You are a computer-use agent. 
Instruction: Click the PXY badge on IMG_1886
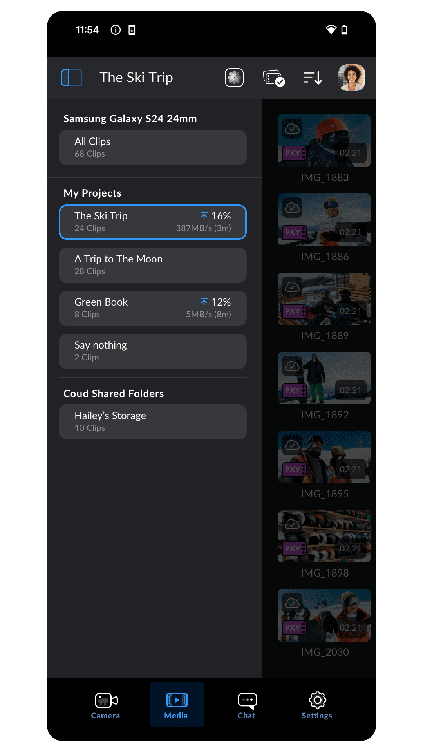click(295, 232)
